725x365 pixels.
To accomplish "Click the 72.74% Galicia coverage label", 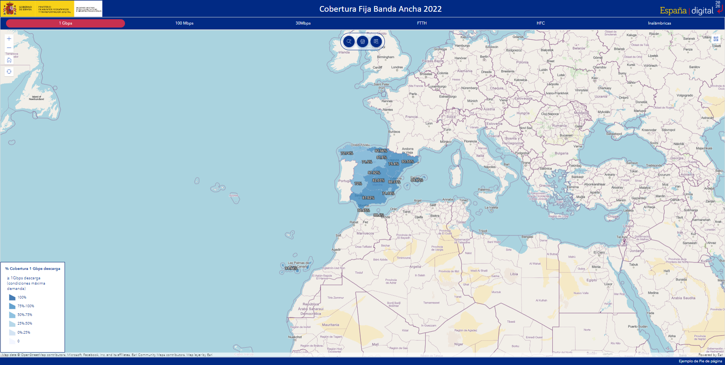I will [347, 153].
